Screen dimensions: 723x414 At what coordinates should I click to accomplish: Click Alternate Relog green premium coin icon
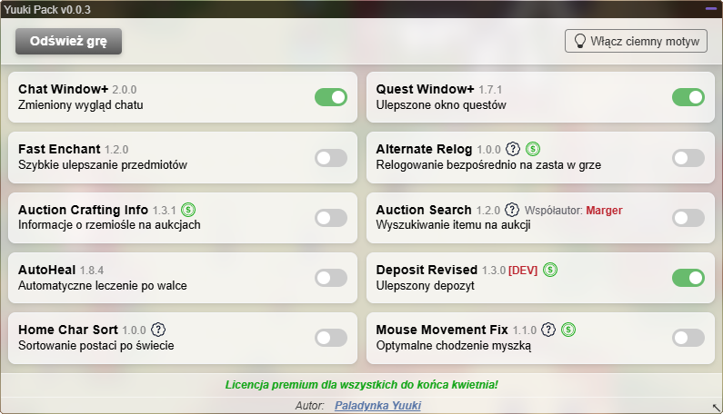tap(533, 149)
